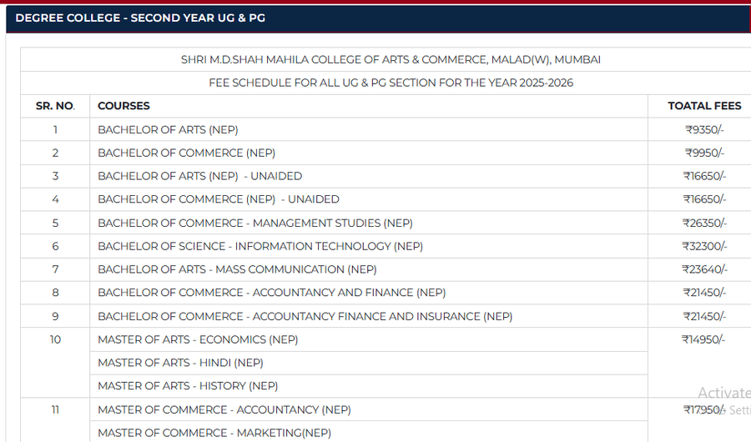
Task: Click Master of Arts - Hindi (NEP)
Action: (180, 363)
